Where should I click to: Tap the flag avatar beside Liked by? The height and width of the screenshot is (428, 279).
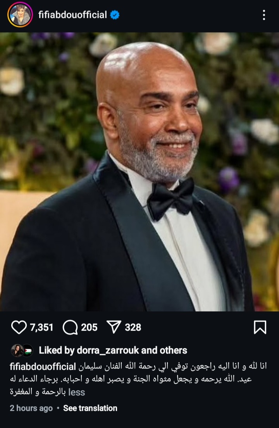[x=28, y=350]
